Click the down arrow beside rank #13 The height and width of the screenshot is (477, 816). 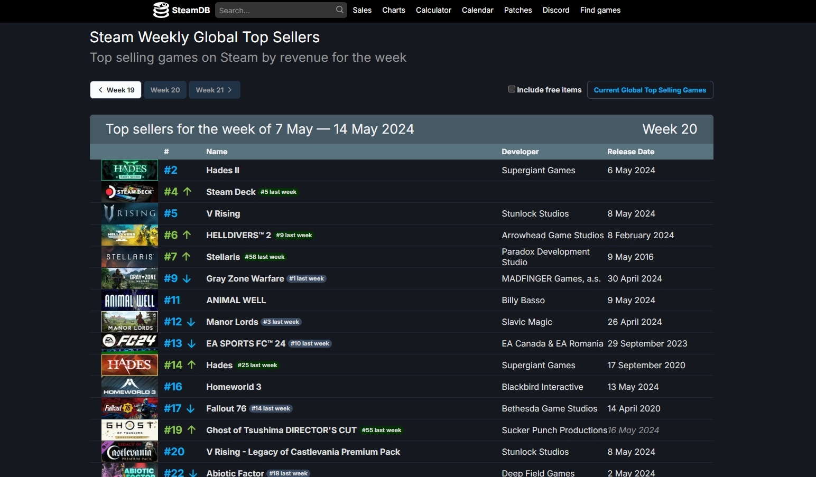[192, 343]
